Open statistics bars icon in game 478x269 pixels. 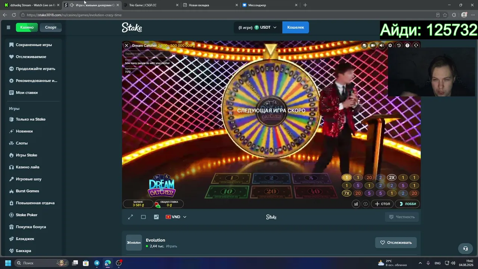[x=356, y=204]
